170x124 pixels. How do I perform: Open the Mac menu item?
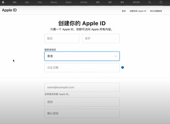(27, 2)
